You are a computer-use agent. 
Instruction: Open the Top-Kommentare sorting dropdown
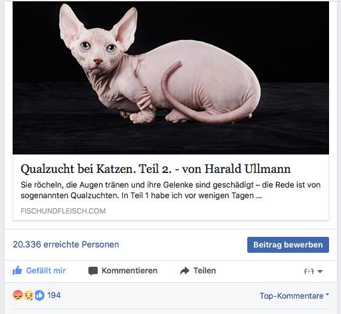point(294,296)
